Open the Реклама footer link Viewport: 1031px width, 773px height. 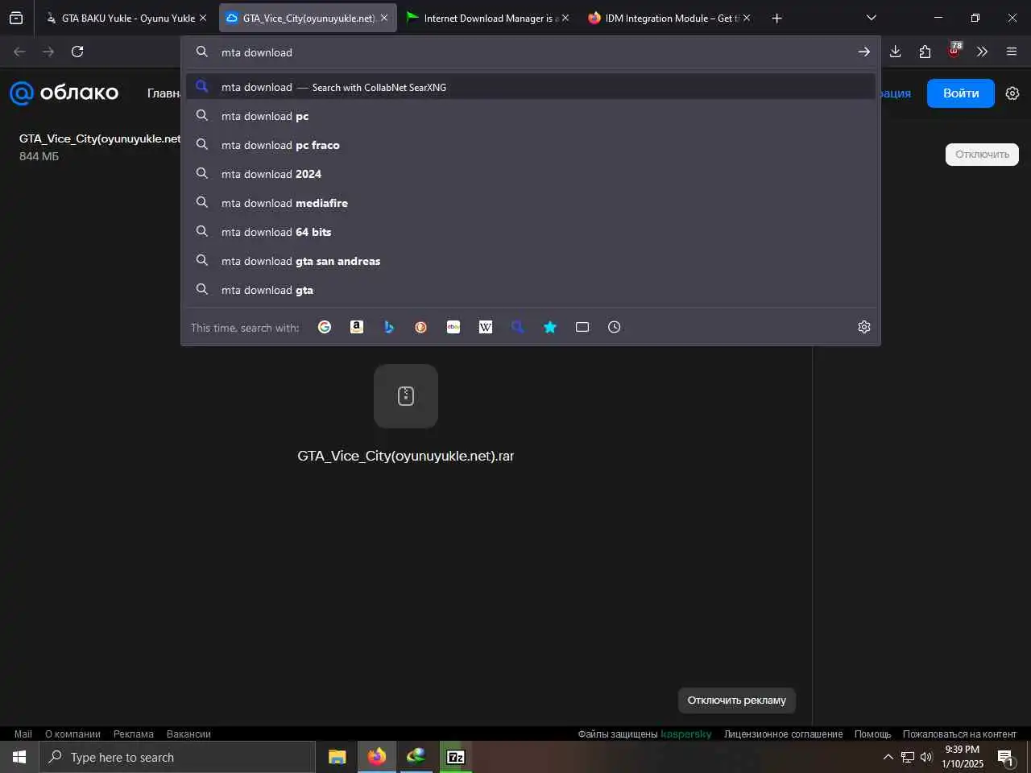(134, 734)
